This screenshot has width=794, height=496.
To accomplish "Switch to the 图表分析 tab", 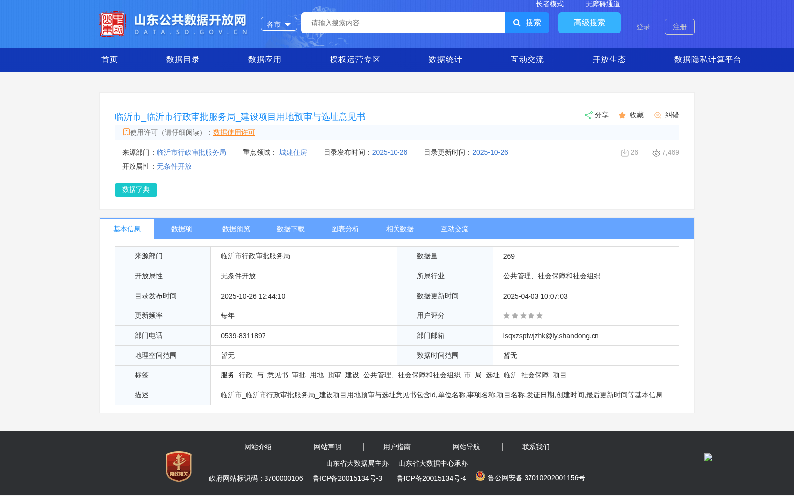I will 345,229.
